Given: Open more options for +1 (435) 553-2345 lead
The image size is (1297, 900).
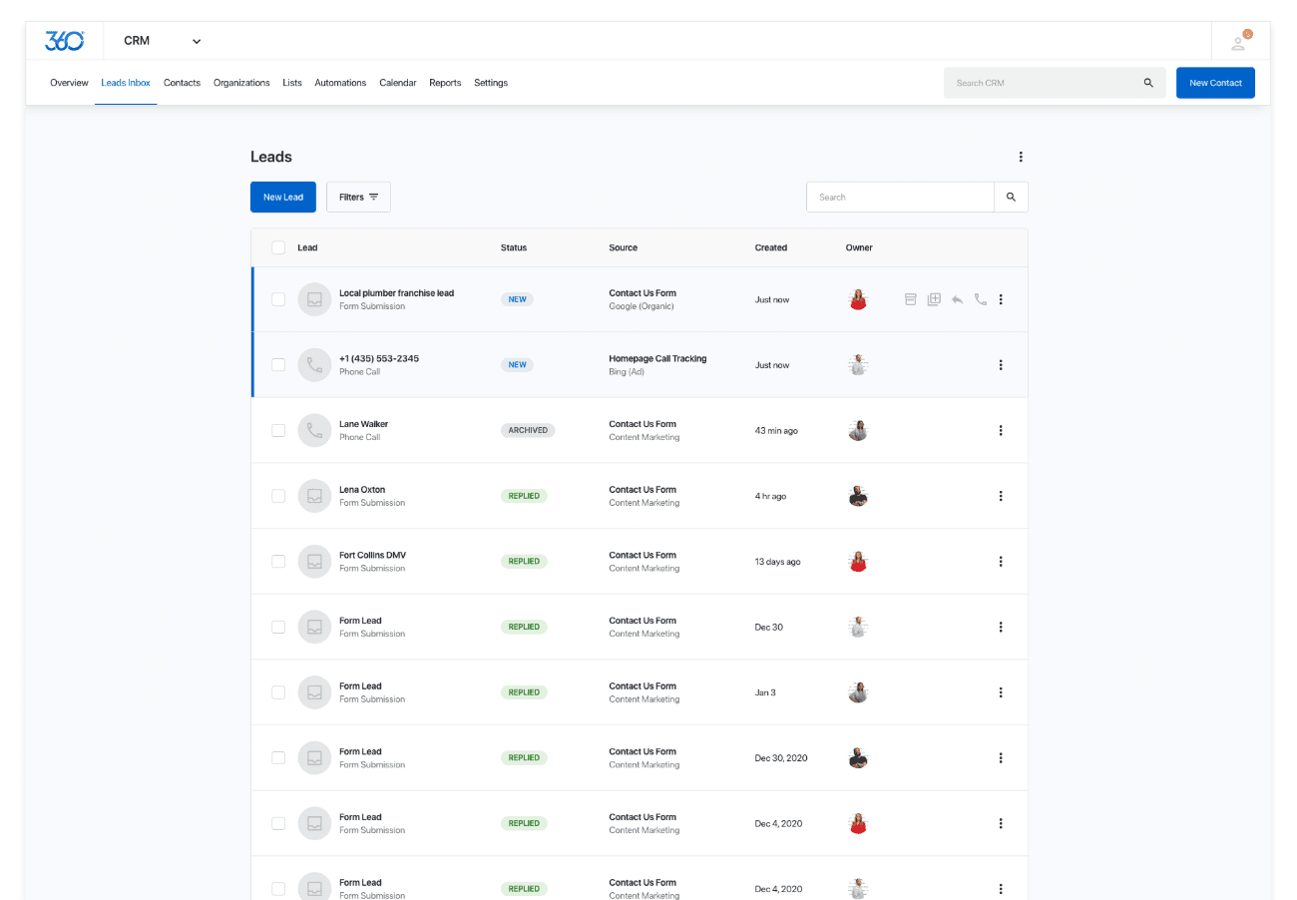Looking at the screenshot, I should coord(1001,365).
